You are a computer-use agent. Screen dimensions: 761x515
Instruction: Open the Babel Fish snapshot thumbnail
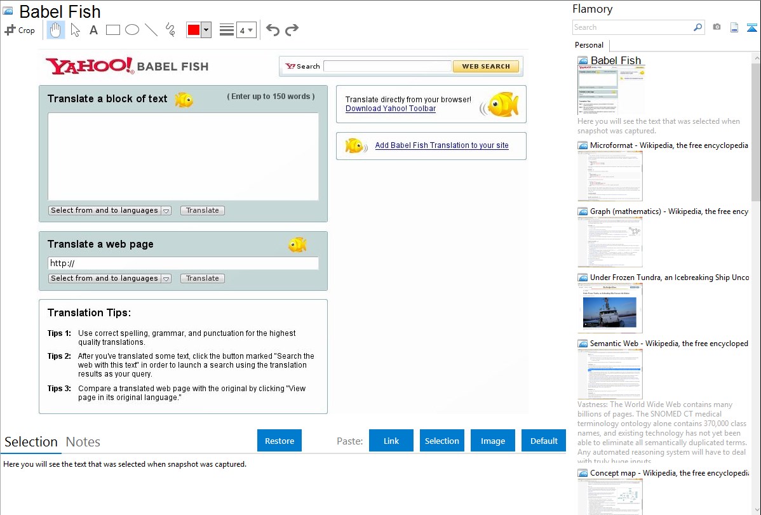pyautogui.click(x=612, y=90)
